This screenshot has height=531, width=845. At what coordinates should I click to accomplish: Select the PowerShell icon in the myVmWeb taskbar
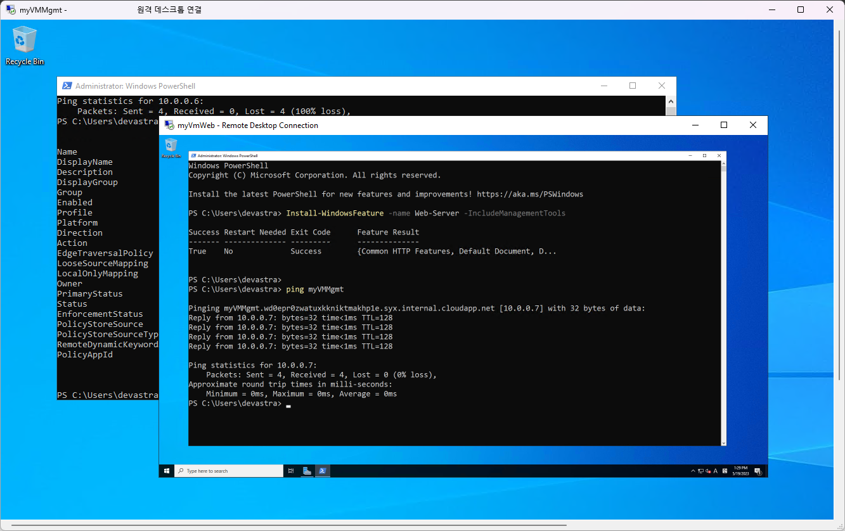pos(323,471)
